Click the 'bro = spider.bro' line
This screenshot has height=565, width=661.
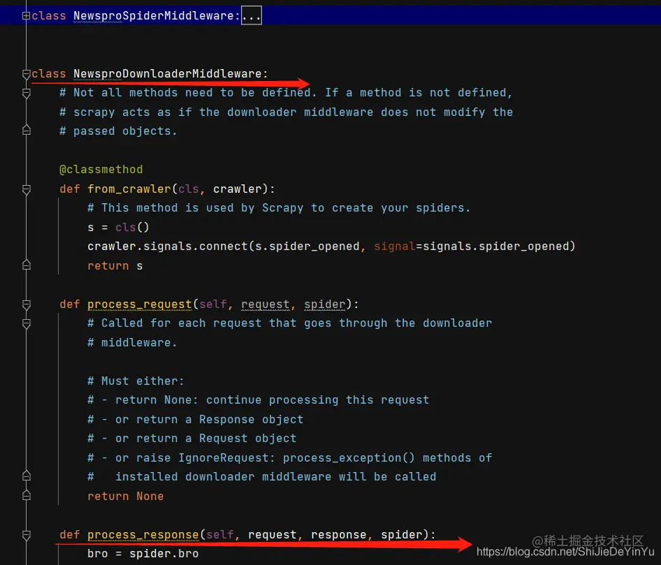tap(143, 554)
